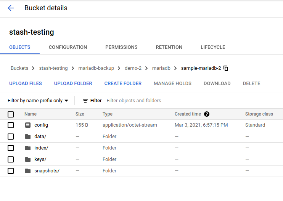The height and width of the screenshot is (201, 283).
Task: Click the config file document icon
Action: point(27,125)
